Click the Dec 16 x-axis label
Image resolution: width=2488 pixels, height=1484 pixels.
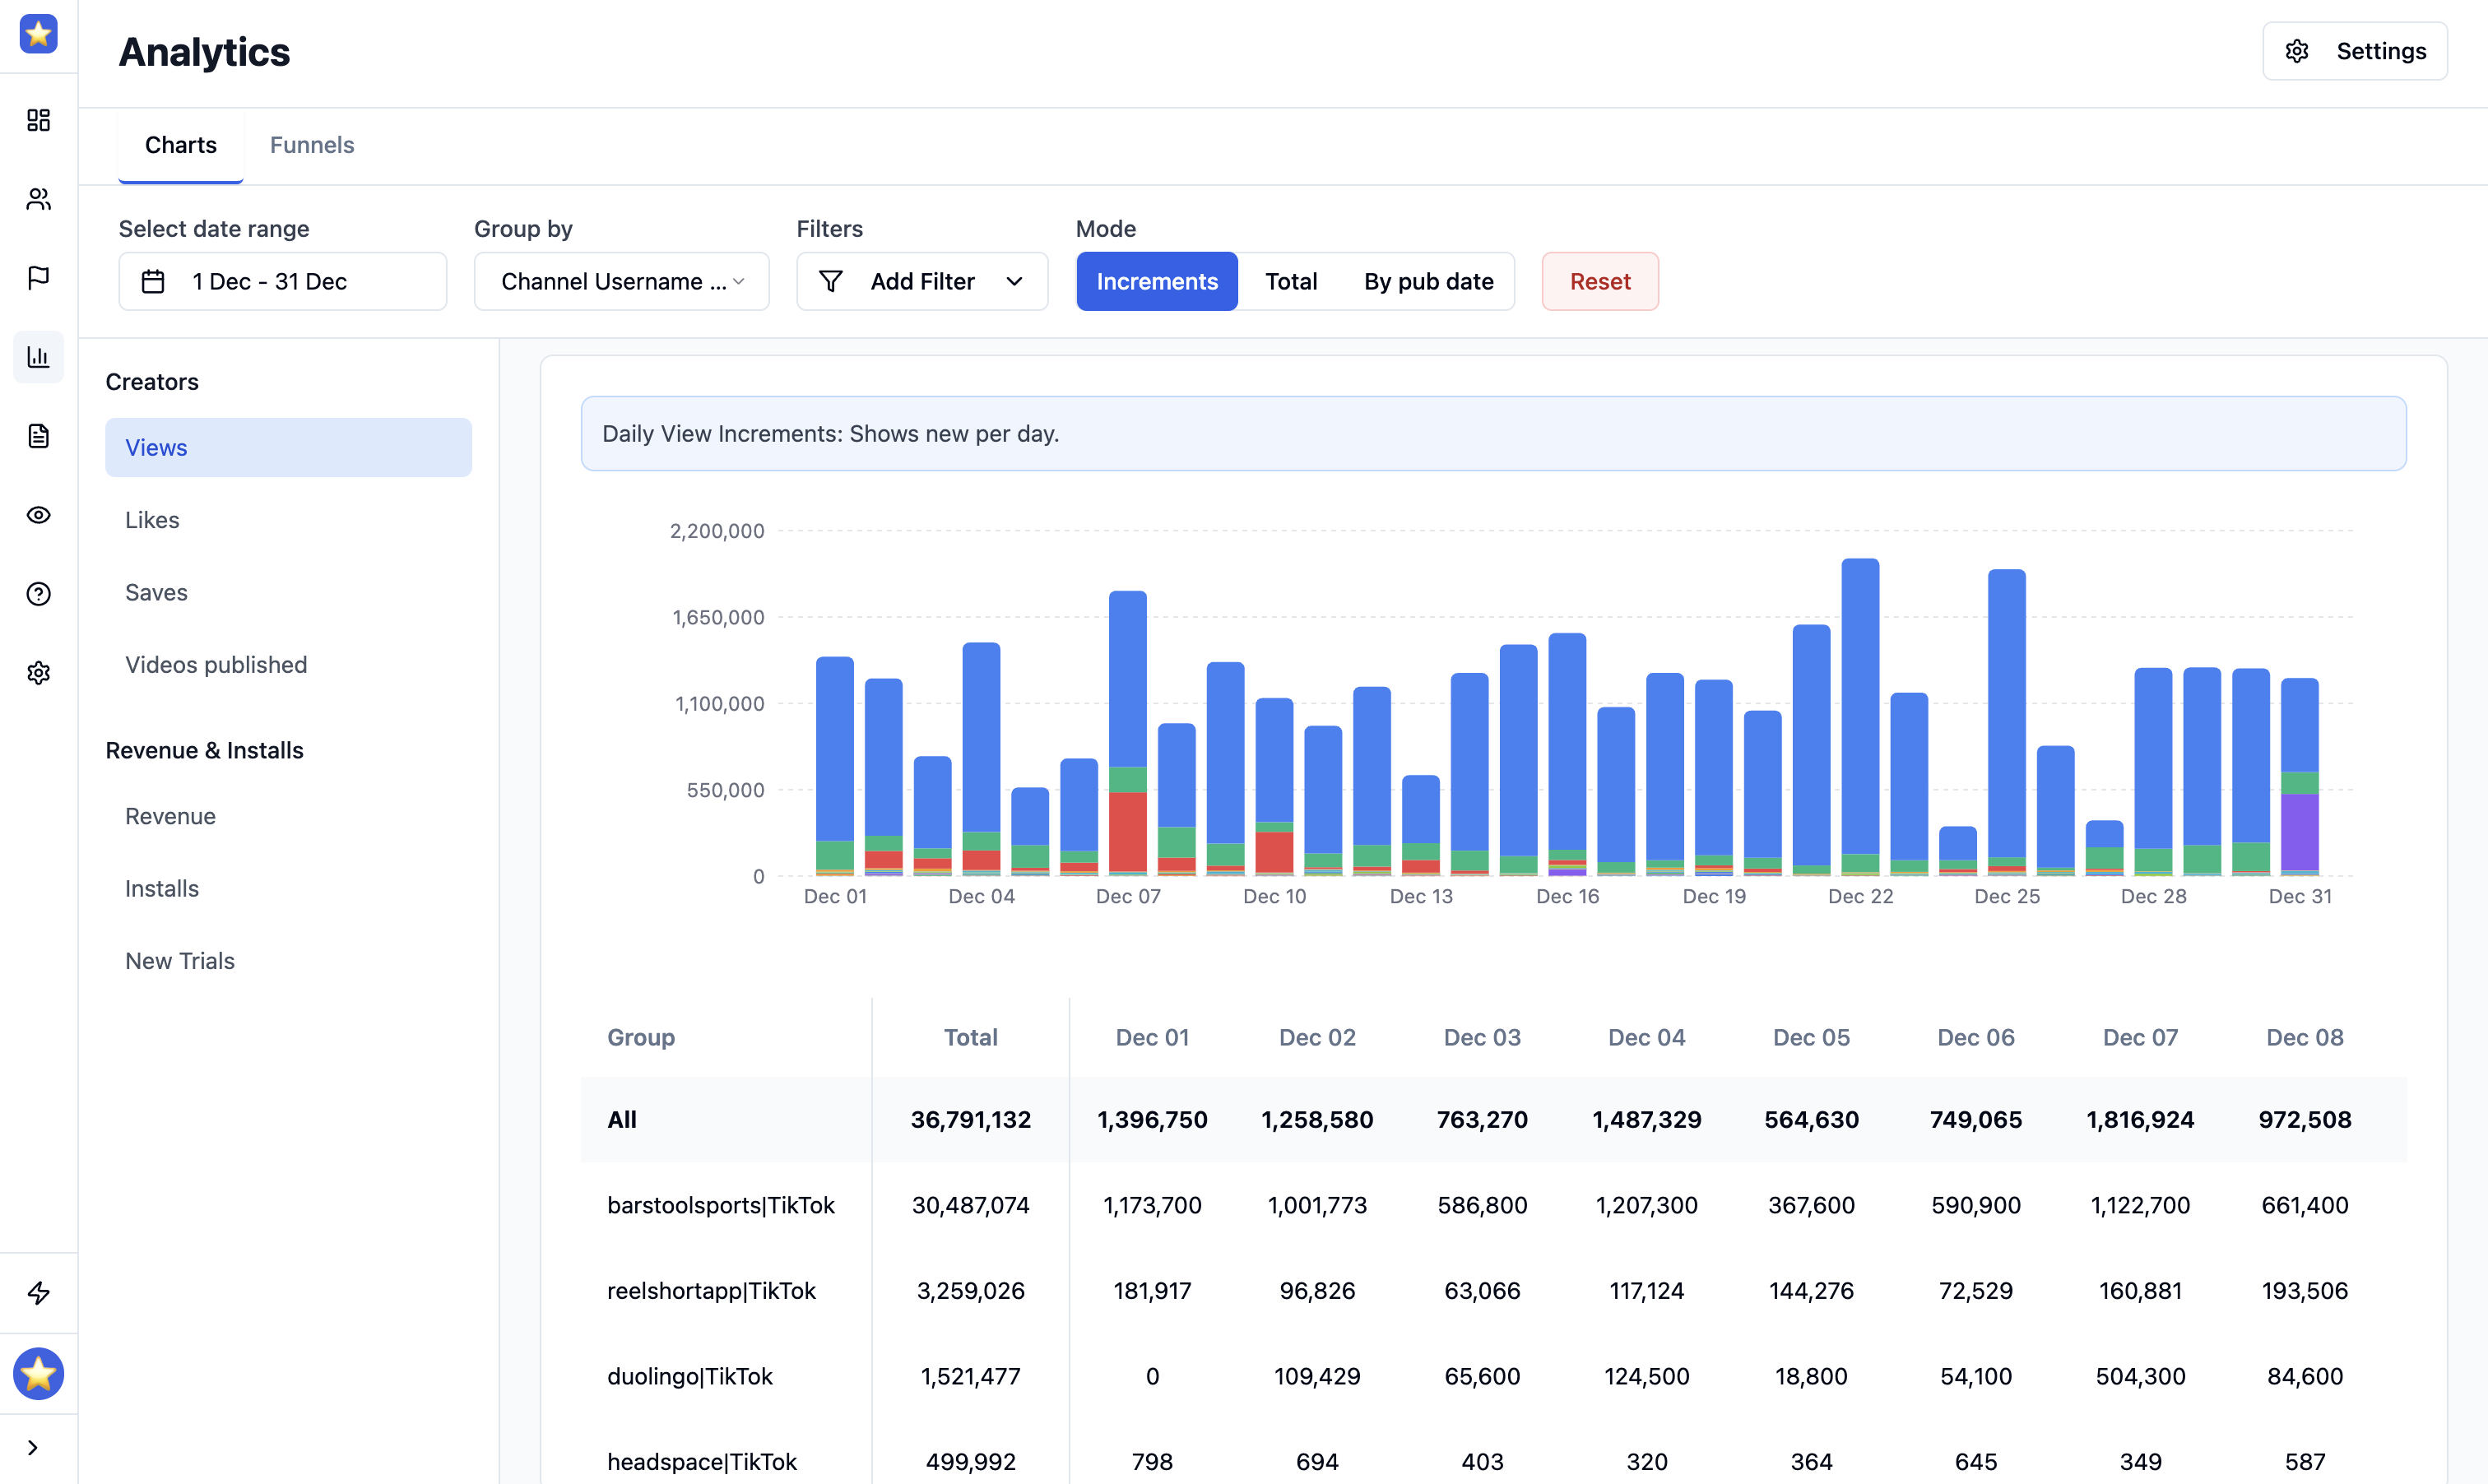click(x=1567, y=897)
